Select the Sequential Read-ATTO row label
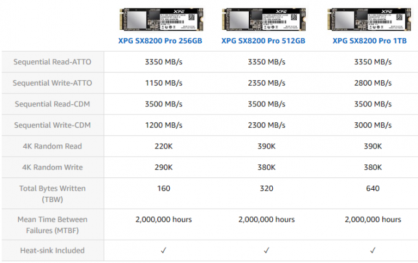Viewport: 418px width, 263px height. [x=52, y=62]
